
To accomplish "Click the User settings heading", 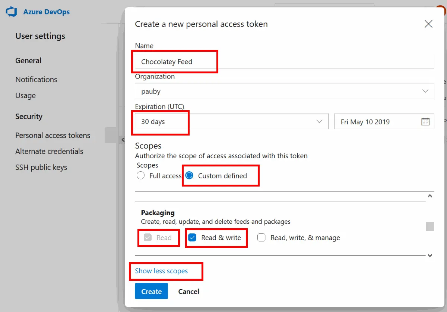I will point(40,36).
